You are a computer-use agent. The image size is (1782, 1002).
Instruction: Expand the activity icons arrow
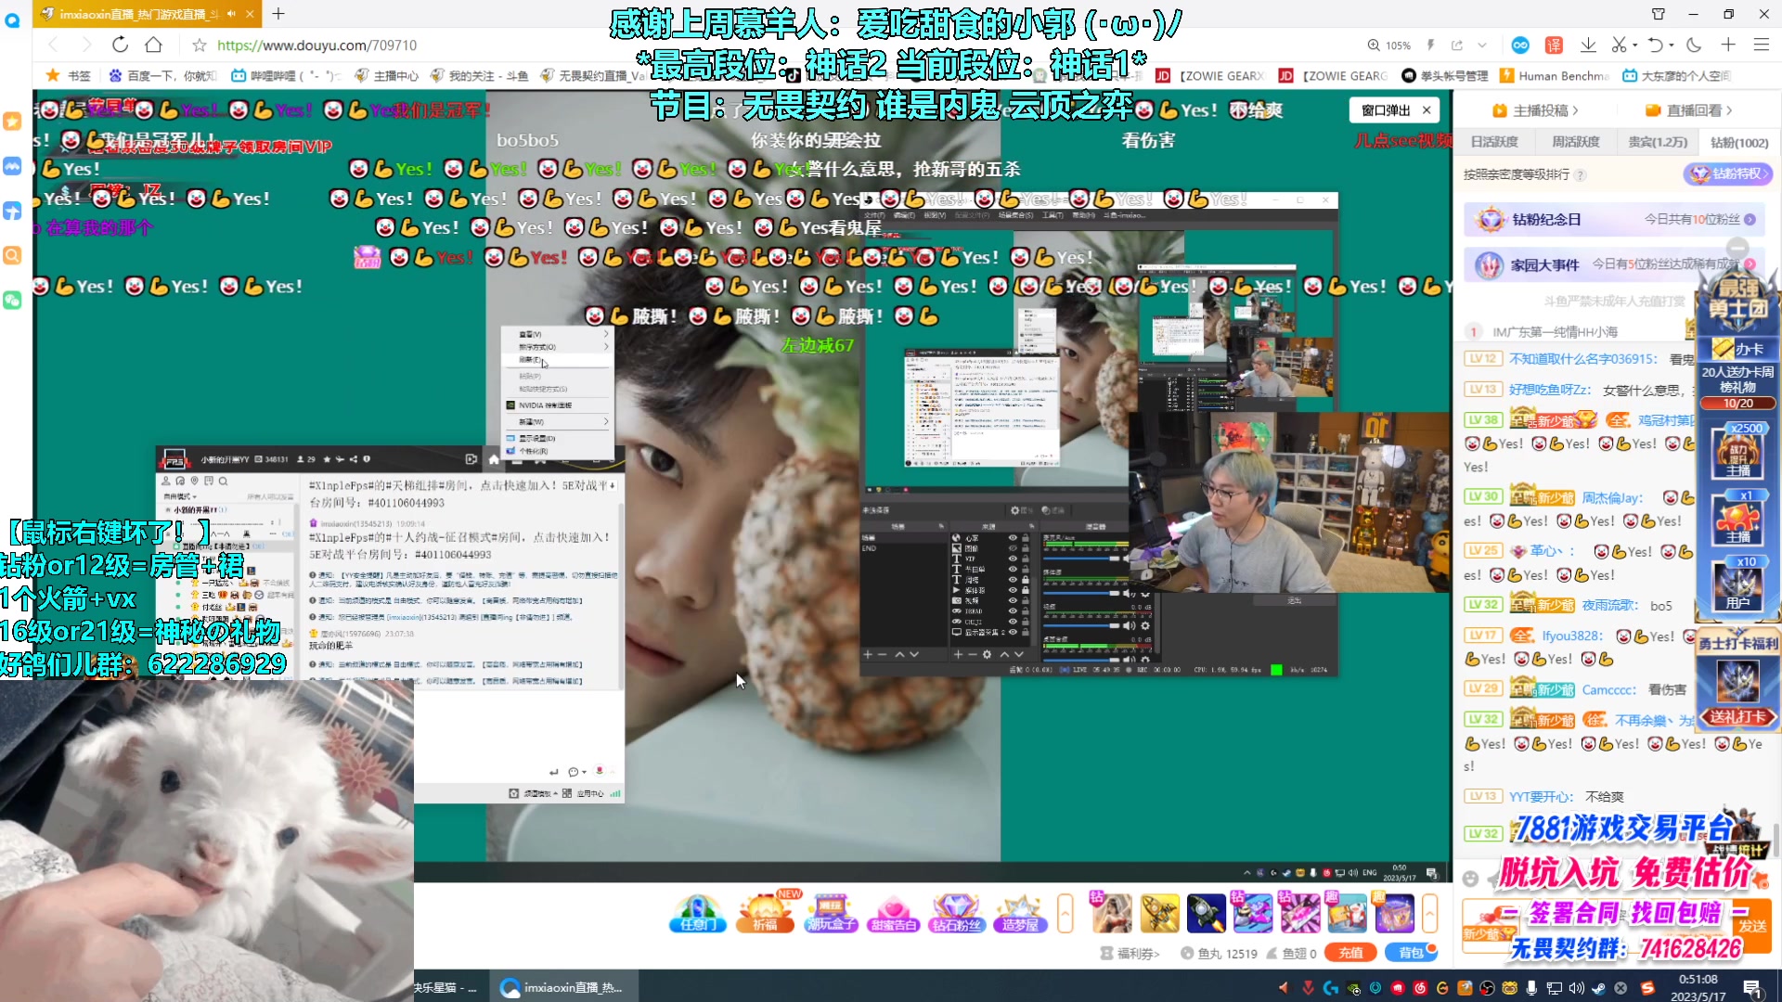(1065, 913)
